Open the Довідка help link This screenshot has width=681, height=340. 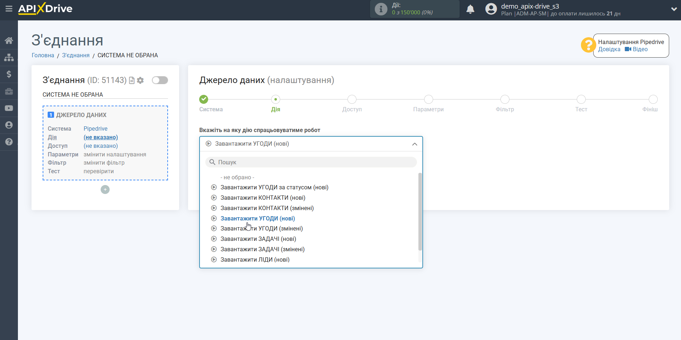click(609, 49)
